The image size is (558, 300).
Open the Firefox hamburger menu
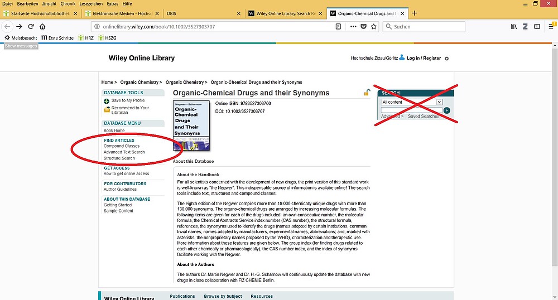click(x=551, y=26)
